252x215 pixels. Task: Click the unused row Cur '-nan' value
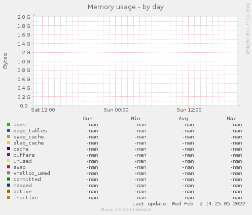pyautogui.click(x=92, y=161)
